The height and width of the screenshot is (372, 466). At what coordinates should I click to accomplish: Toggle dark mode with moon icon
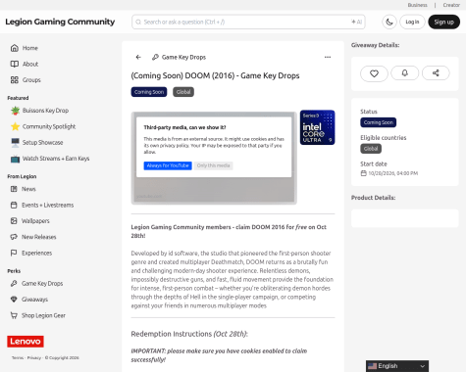tap(389, 22)
